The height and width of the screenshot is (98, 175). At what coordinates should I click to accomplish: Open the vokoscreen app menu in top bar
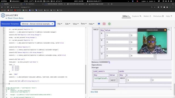15,1
